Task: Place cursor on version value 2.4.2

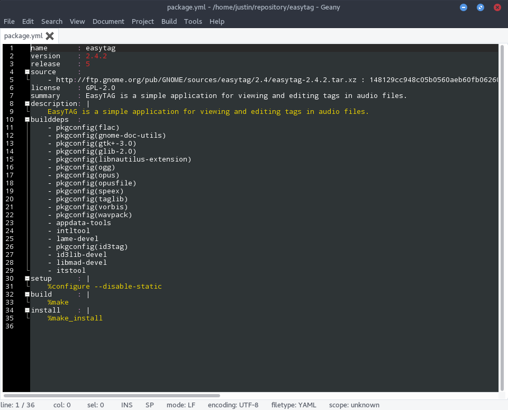Action: [96, 56]
